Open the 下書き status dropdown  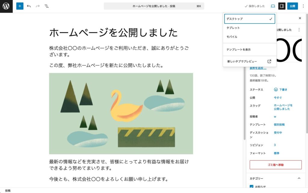(281, 89)
